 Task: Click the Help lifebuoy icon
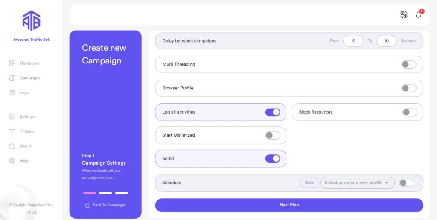[x=12, y=161]
